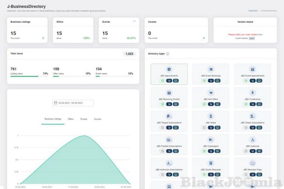Click the 'here' link in Version status
Screen dimensions: 284x189
click(x=260, y=34)
